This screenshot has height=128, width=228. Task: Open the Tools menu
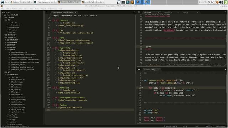37,9
